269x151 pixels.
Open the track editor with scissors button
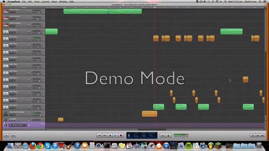pyautogui.click(x=13, y=135)
